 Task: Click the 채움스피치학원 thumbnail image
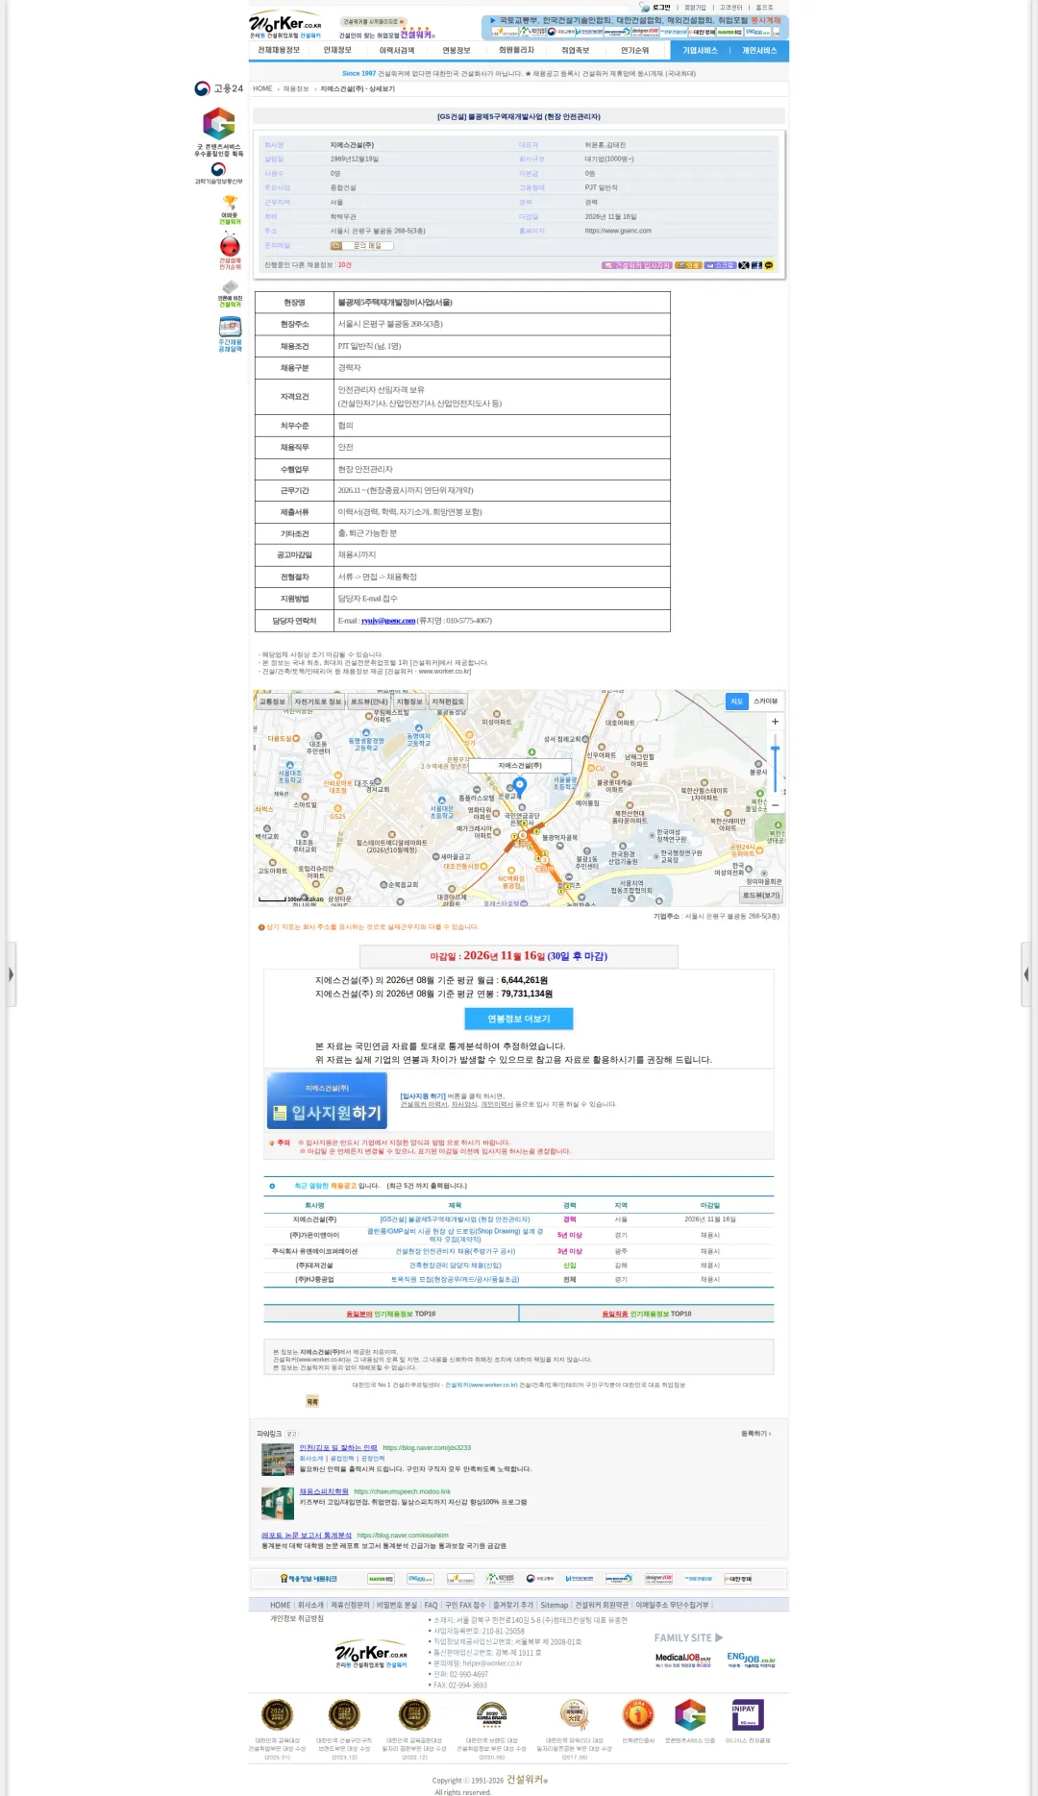pos(278,1503)
